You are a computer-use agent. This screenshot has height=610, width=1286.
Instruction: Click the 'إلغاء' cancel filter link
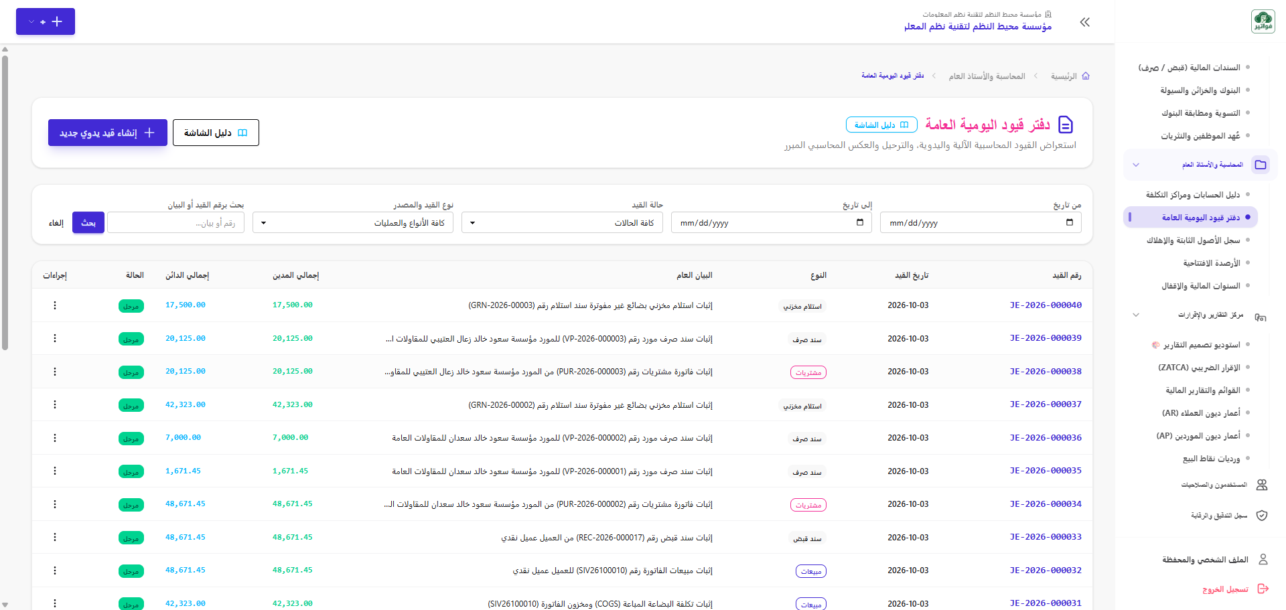(x=56, y=223)
